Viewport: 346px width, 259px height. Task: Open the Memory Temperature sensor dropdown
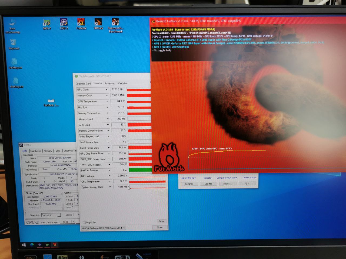click(x=108, y=113)
